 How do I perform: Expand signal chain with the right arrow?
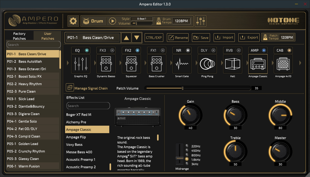coord(300,63)
